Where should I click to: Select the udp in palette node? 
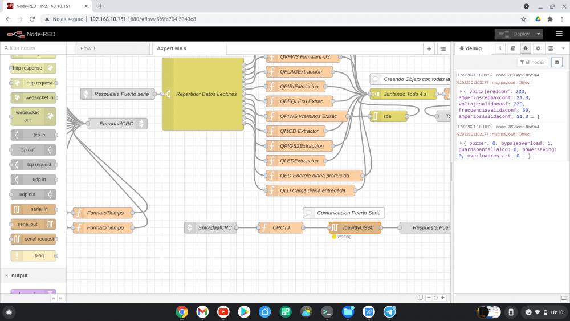[34, 180]
